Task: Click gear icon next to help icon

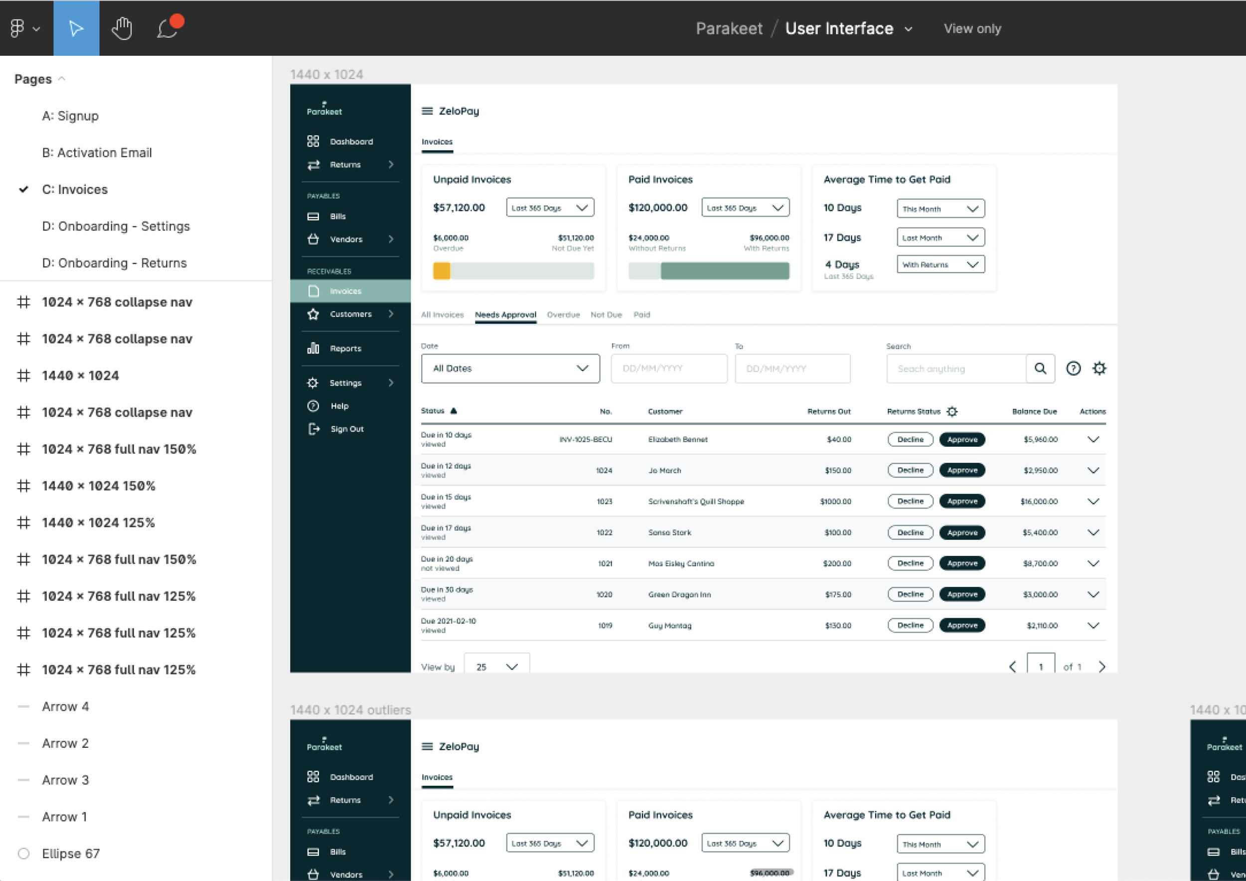Action: click(1099, 368)
